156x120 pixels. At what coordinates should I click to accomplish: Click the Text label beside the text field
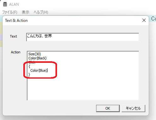(x=14, y=36)
